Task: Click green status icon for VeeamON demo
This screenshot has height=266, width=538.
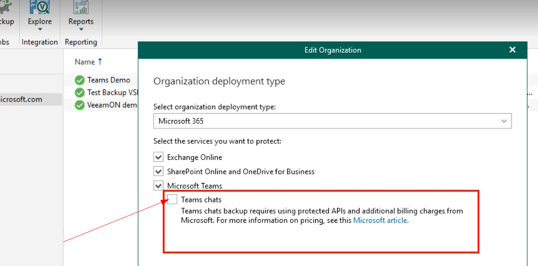Action: (x=79, y=105)
